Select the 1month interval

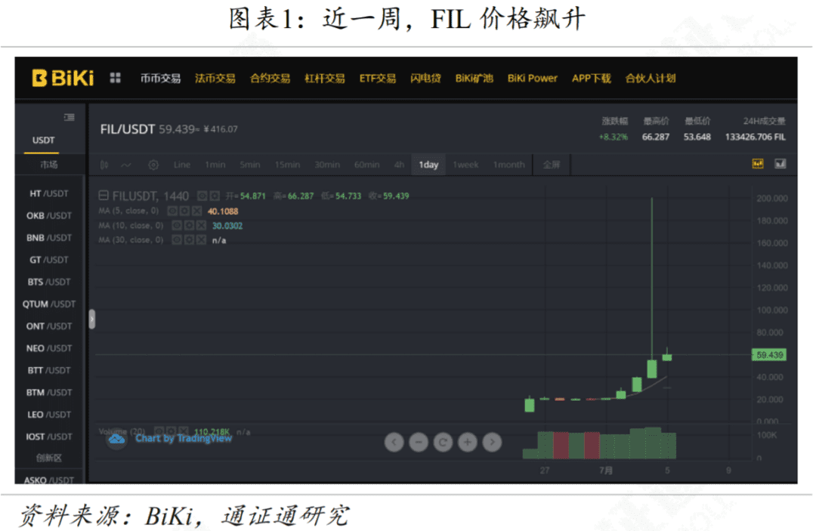[509, 165]
